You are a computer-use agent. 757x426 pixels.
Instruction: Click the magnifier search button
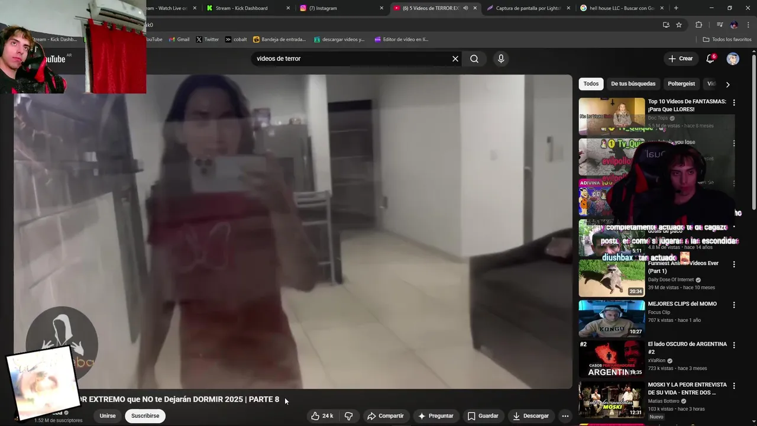tap(474, 59)
